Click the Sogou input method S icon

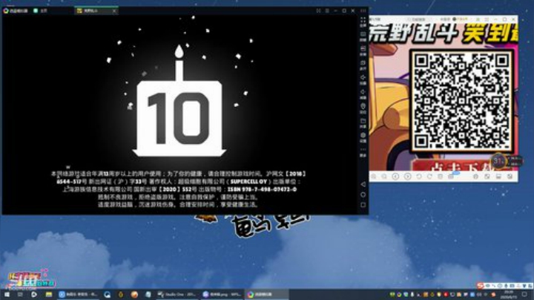pyautogui.click(x=480, y=285)
